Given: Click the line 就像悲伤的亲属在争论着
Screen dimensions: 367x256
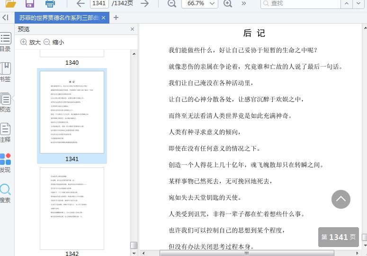Looking at the screenshot, I should pos(256,67).
